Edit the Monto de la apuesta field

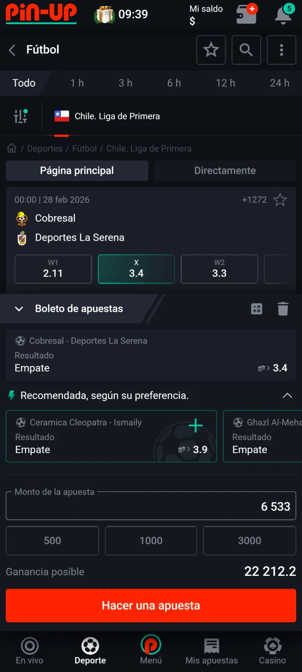click(150, 506)
